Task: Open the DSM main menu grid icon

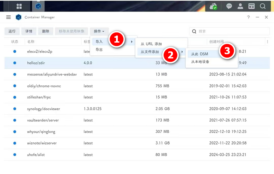Action: pyautogui.click(x=19, y=6)
